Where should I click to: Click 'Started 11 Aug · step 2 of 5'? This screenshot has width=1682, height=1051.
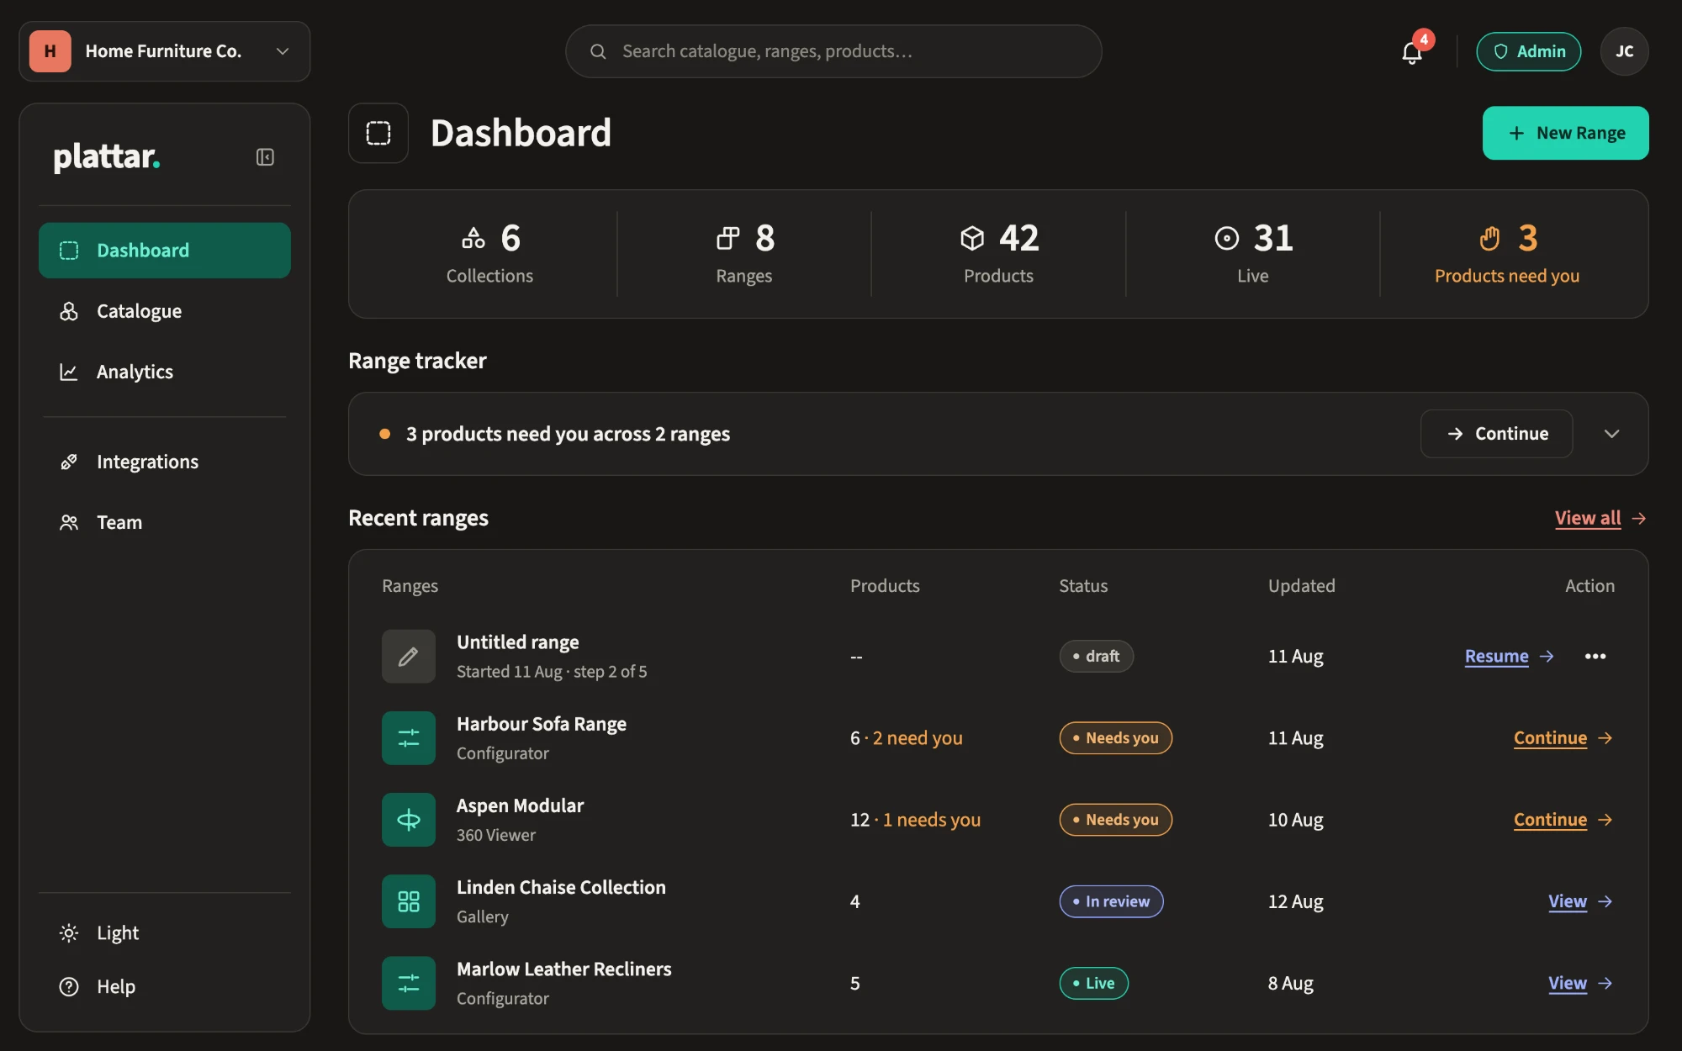tap(552, 672)
